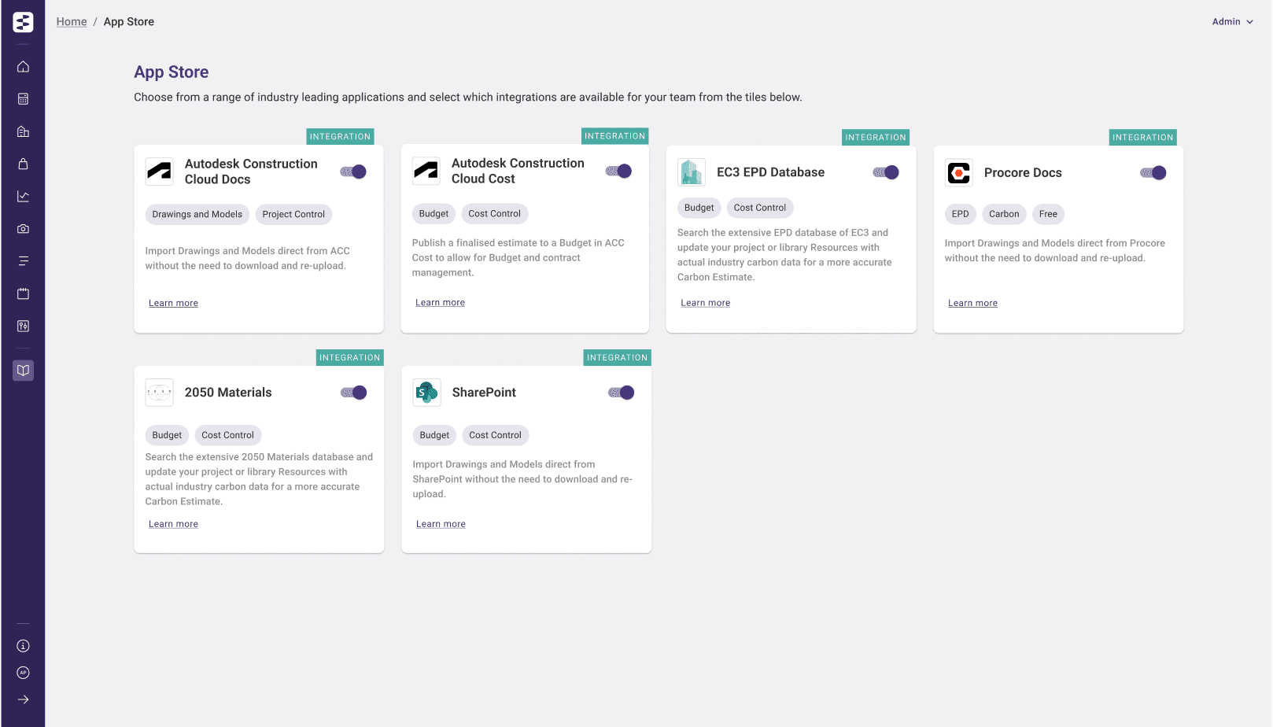Screen dimensions: 1273x727
Task: Click the Procore Docs logo
Action: (x=959, y=173)
